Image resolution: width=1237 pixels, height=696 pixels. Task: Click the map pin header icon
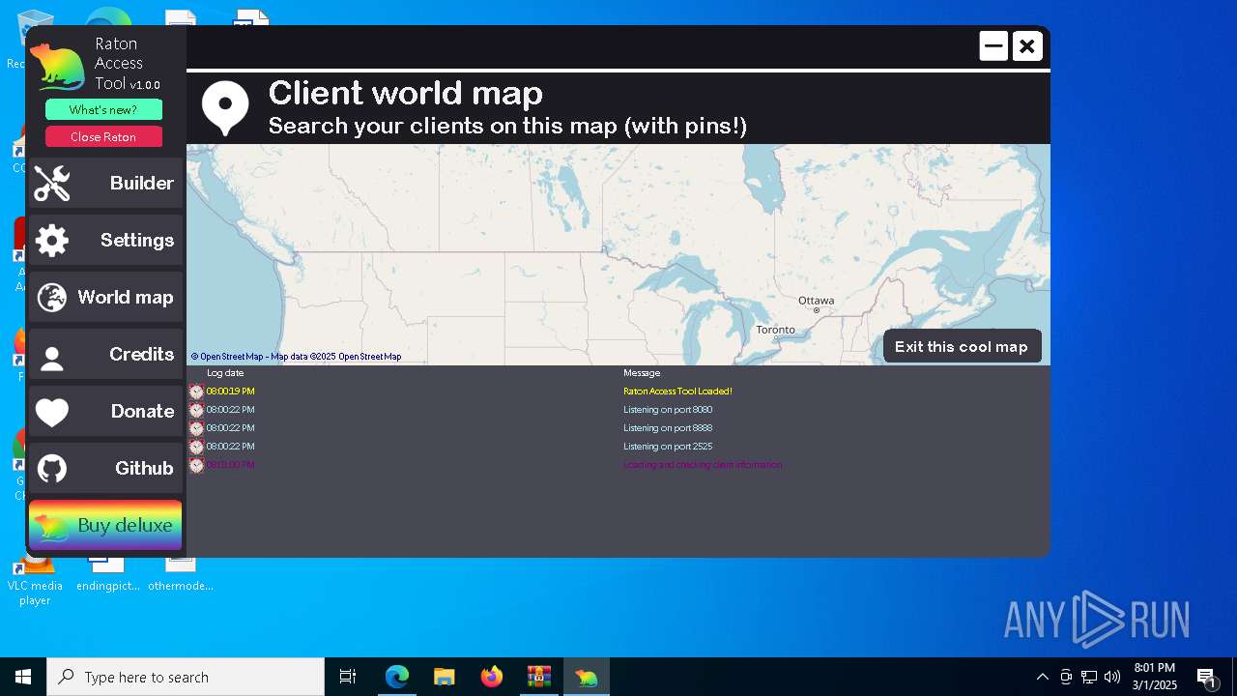pyautogui.click(x=225, y=107)
